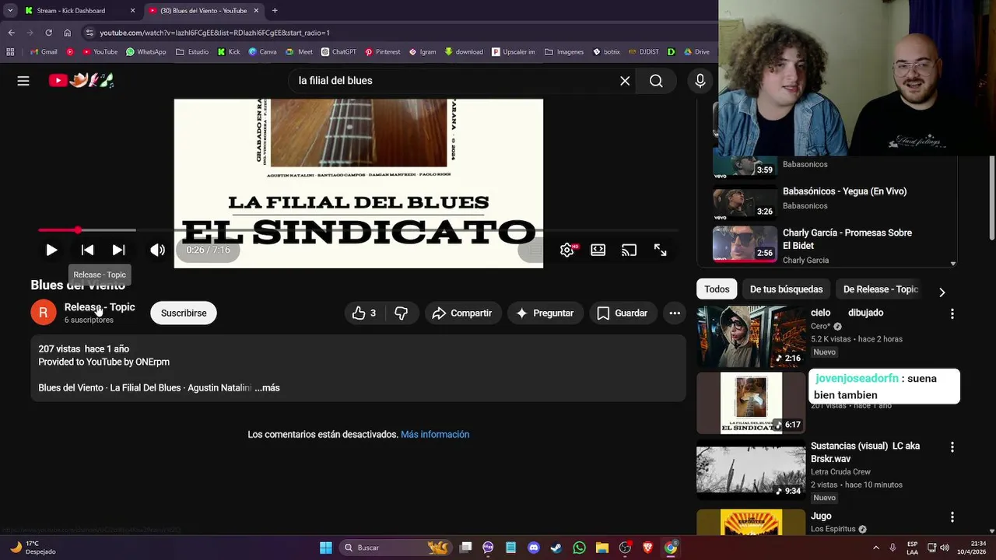Open the Release - Topic channel avatar
Viewport: 996px width, 560px height.
[x=44, y=313]
